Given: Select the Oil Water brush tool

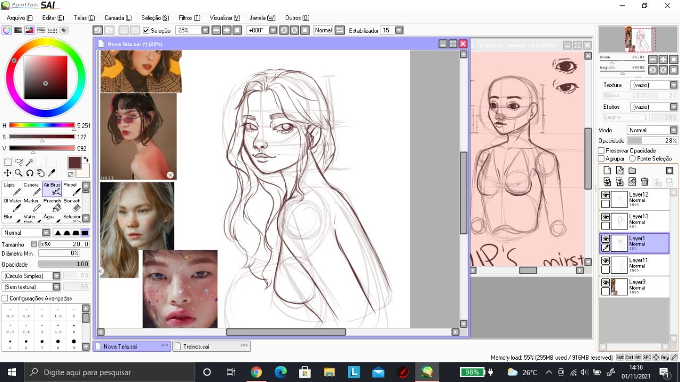Looking at the screenshot, I should [12, 205].
